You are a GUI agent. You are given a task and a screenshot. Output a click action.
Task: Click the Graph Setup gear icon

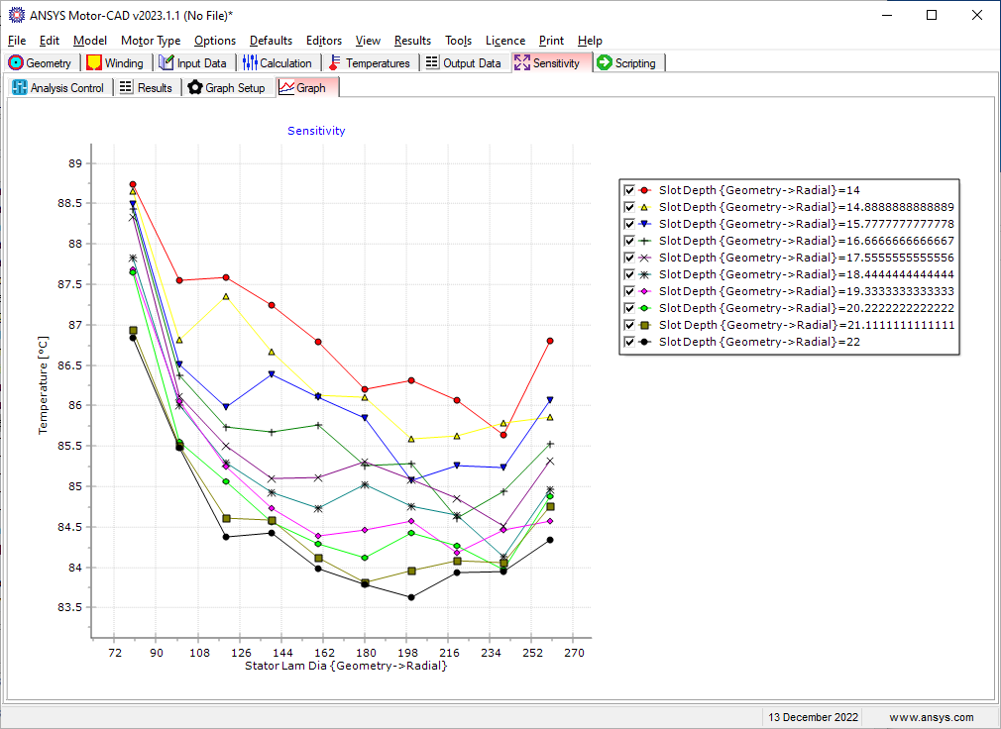coord(195,87)
